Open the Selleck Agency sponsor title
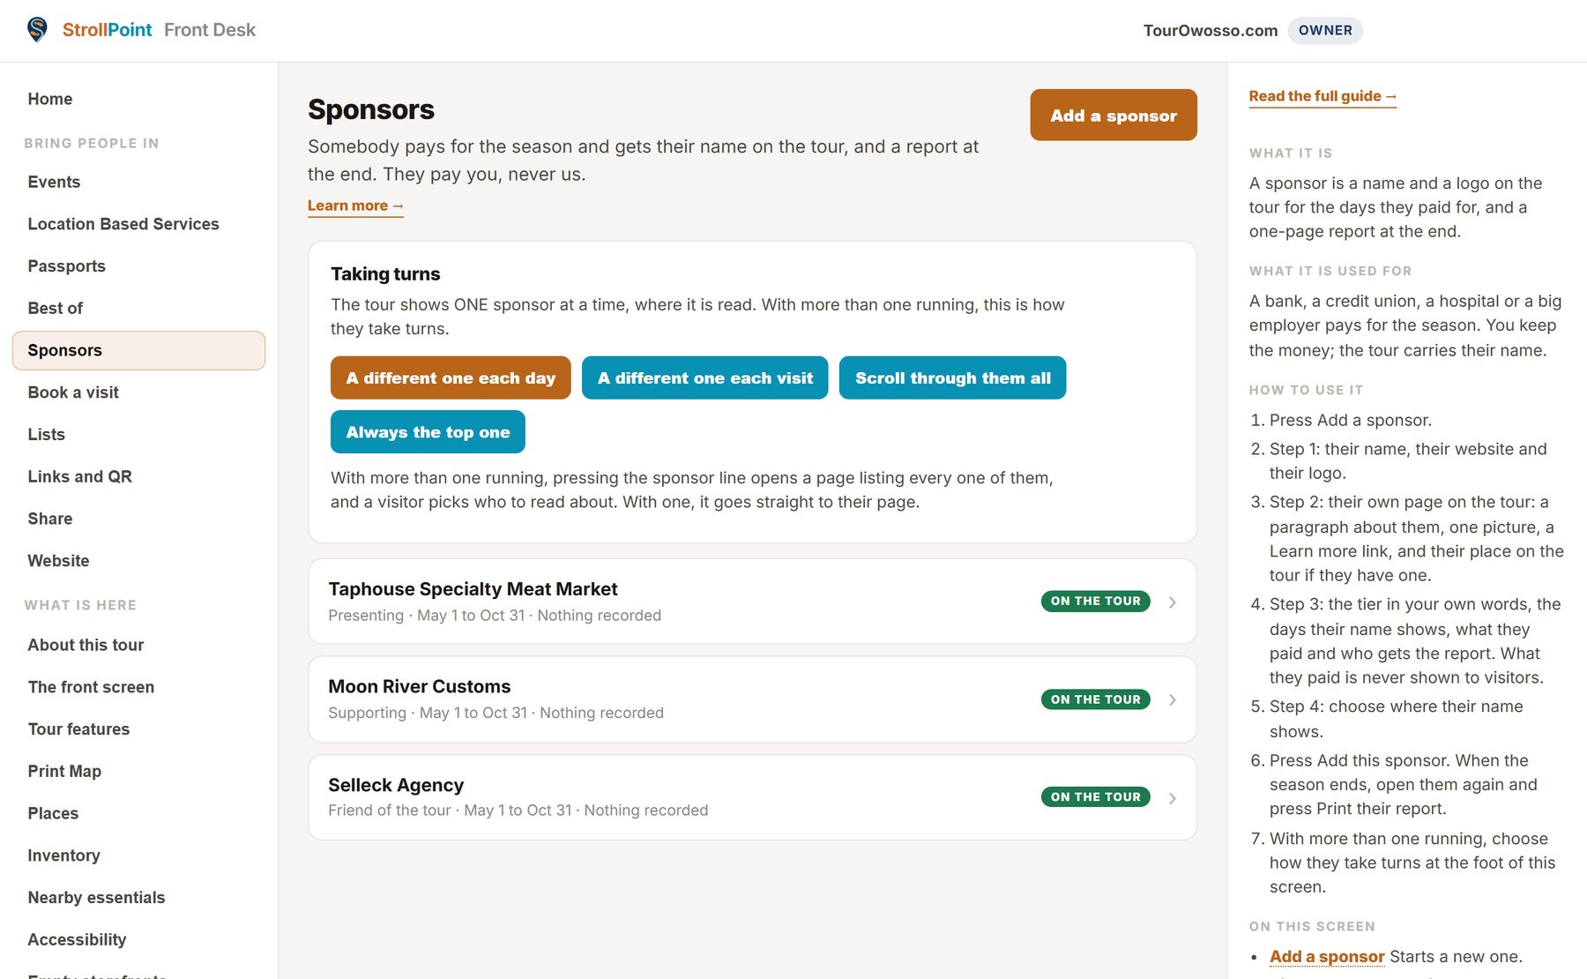Viewport: 1587px width, 979px height. point(396,786)
